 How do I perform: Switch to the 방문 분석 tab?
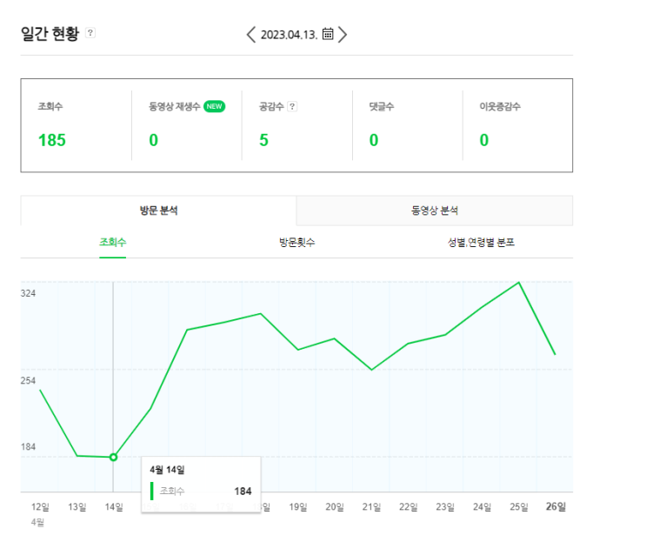pyautogui.click(x=158, y=211)
